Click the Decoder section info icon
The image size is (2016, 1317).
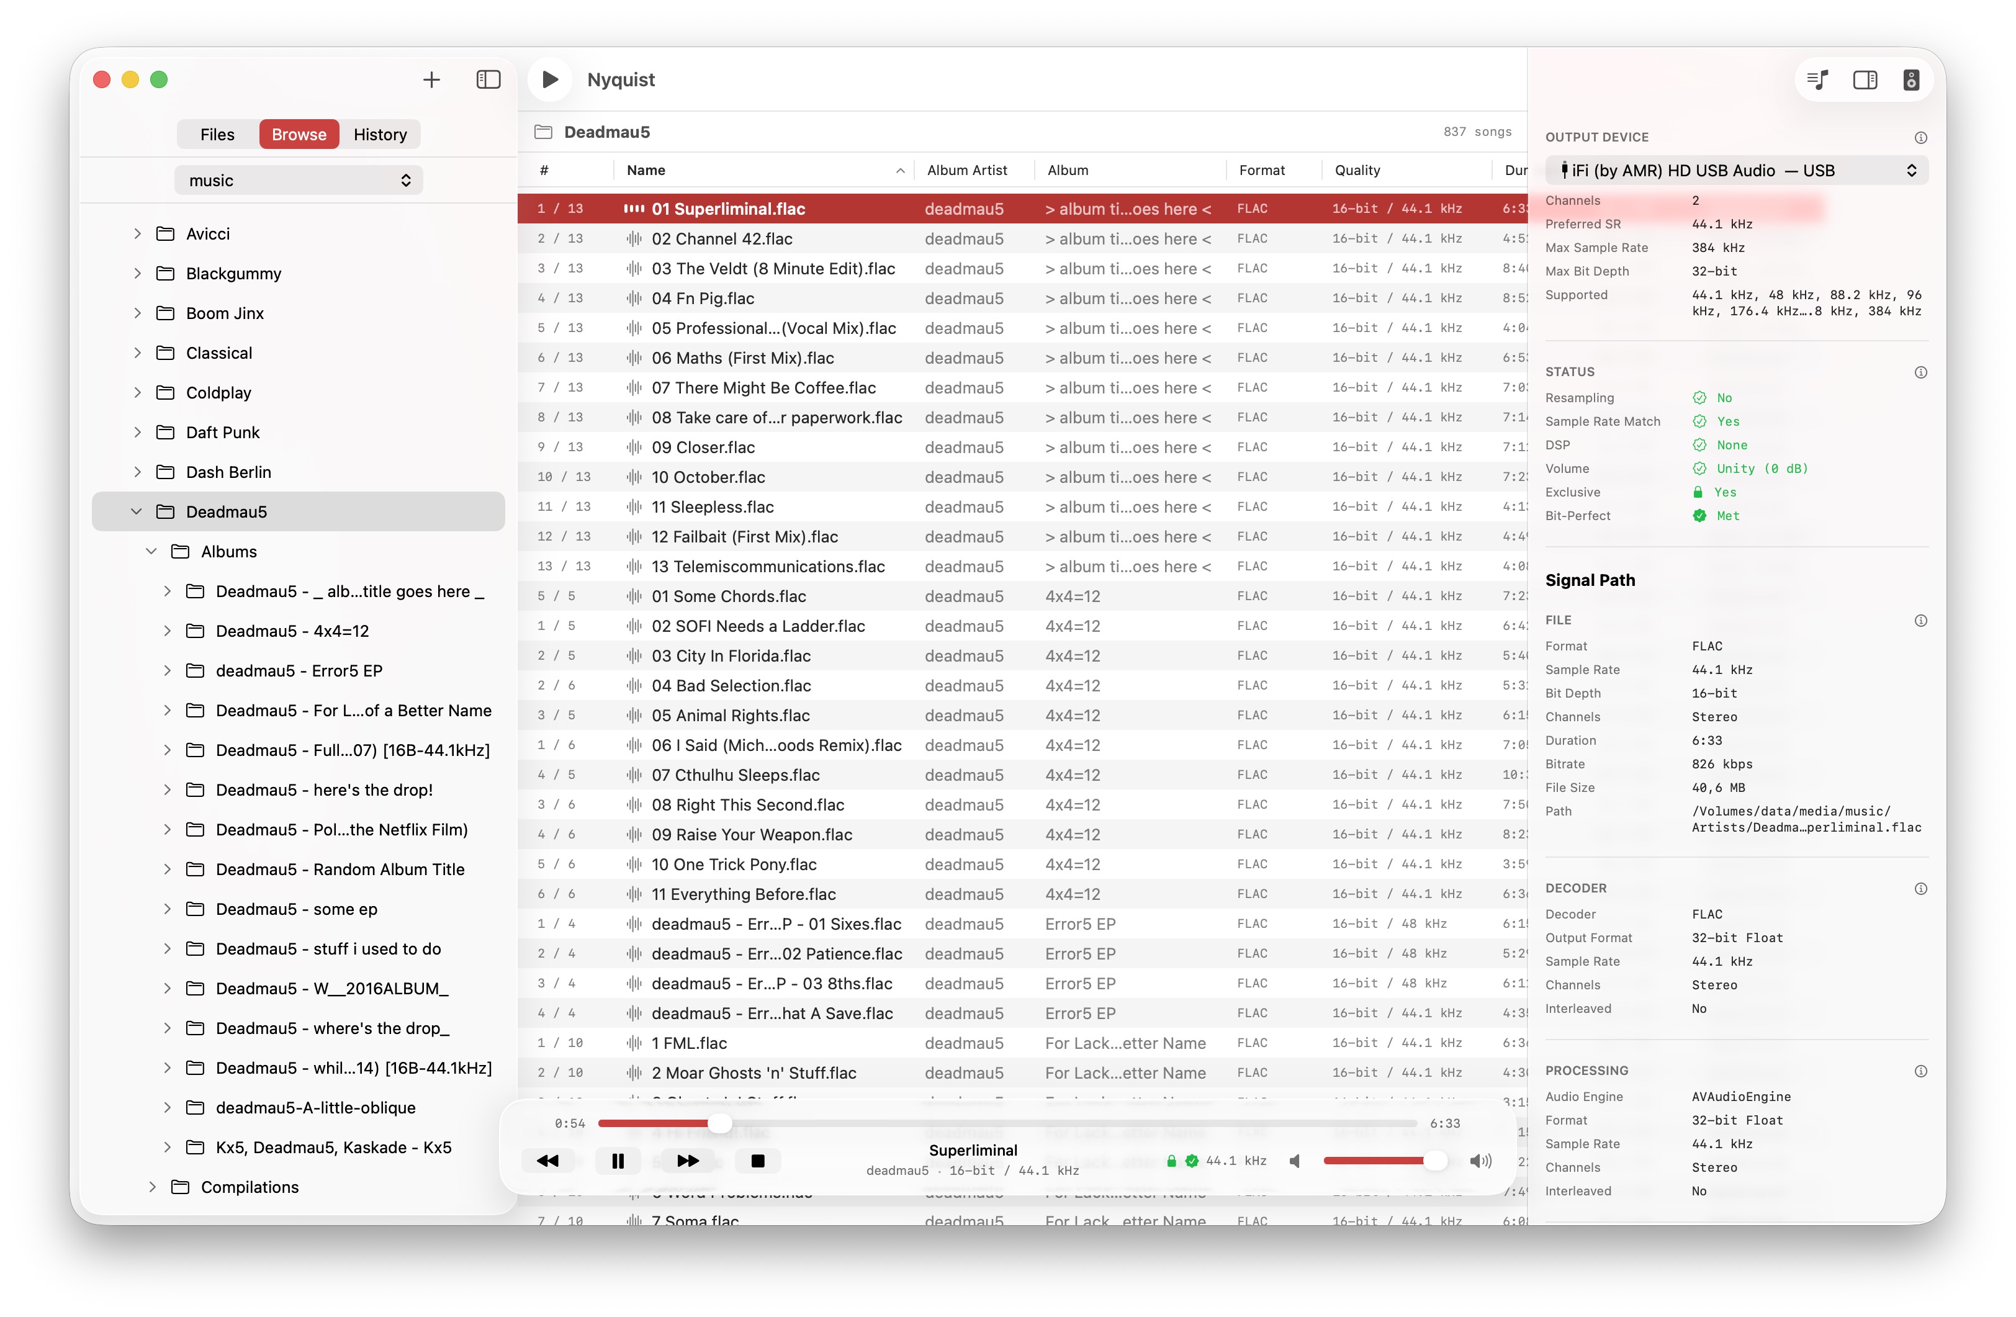pyautogui.click(x=1921, y=888)
